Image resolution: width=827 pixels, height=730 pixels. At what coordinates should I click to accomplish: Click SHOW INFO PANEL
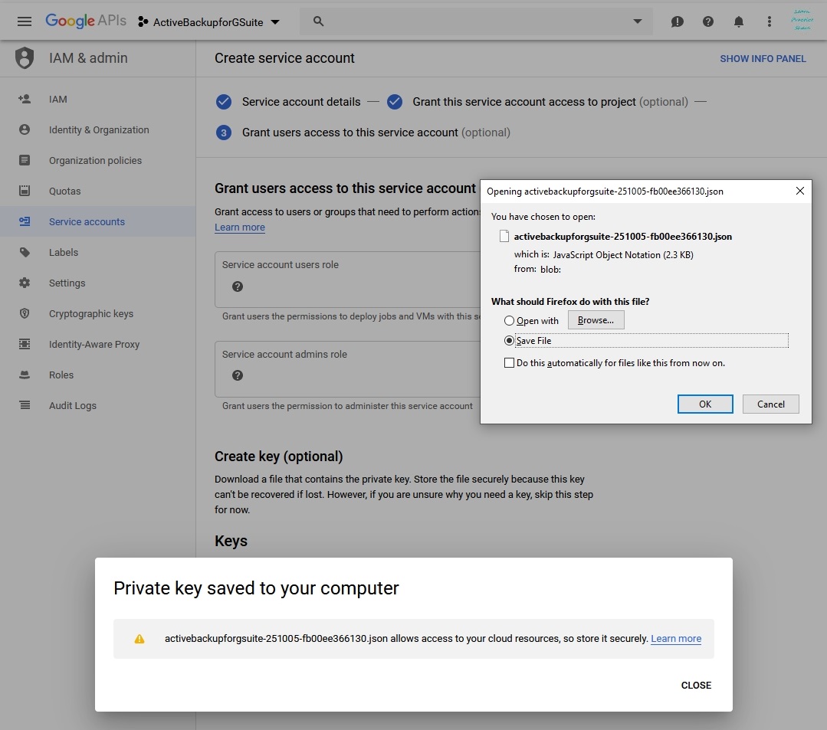(x=763, y=58)
